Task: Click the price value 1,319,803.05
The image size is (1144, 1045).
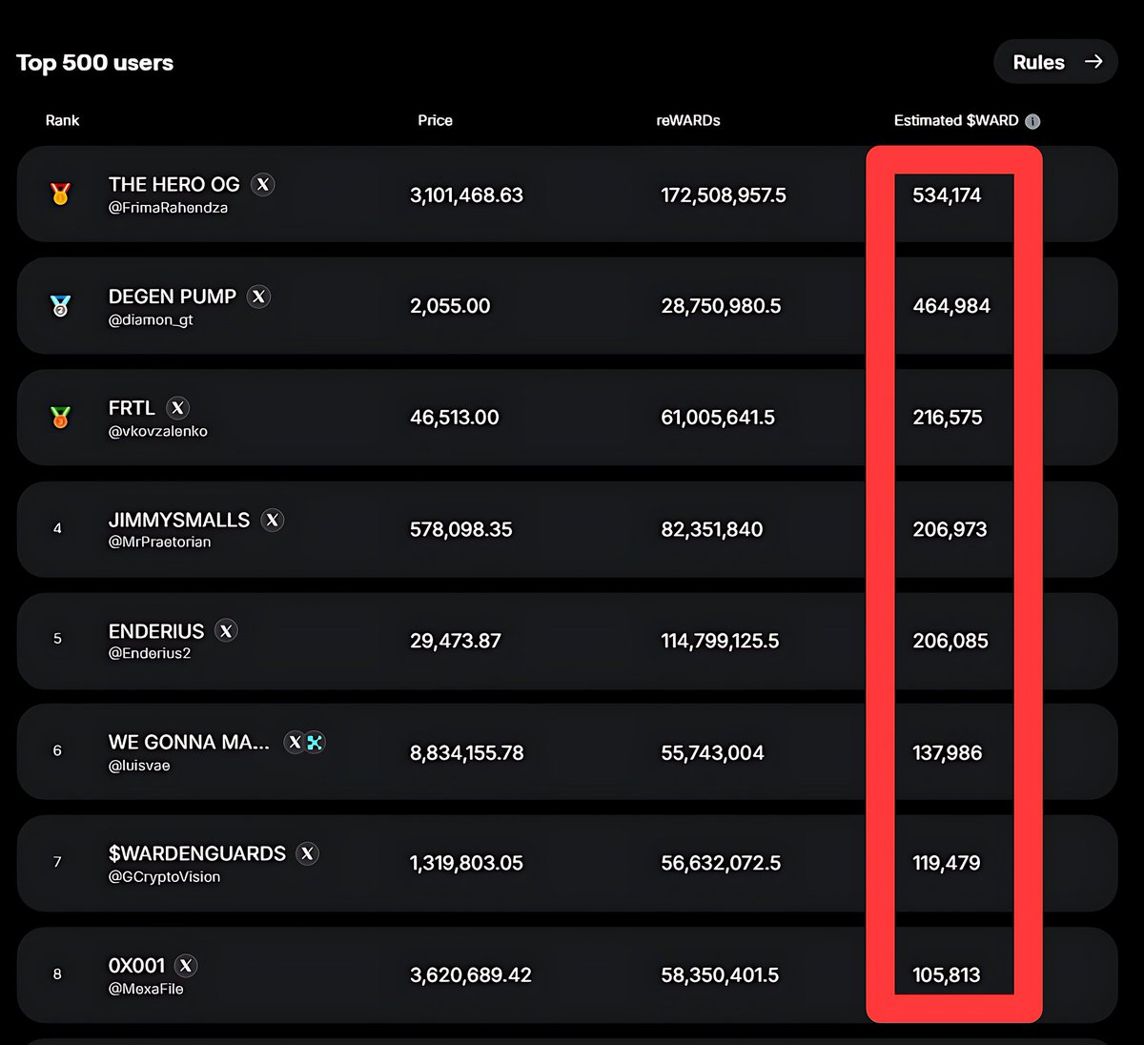Action: click(x=466, y=863)
